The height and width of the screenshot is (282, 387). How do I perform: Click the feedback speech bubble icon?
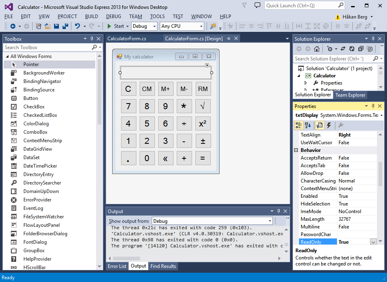257,5
